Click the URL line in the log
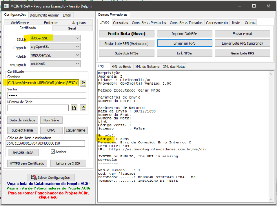Viewport: 277px width, 206px height. (153, 149)
